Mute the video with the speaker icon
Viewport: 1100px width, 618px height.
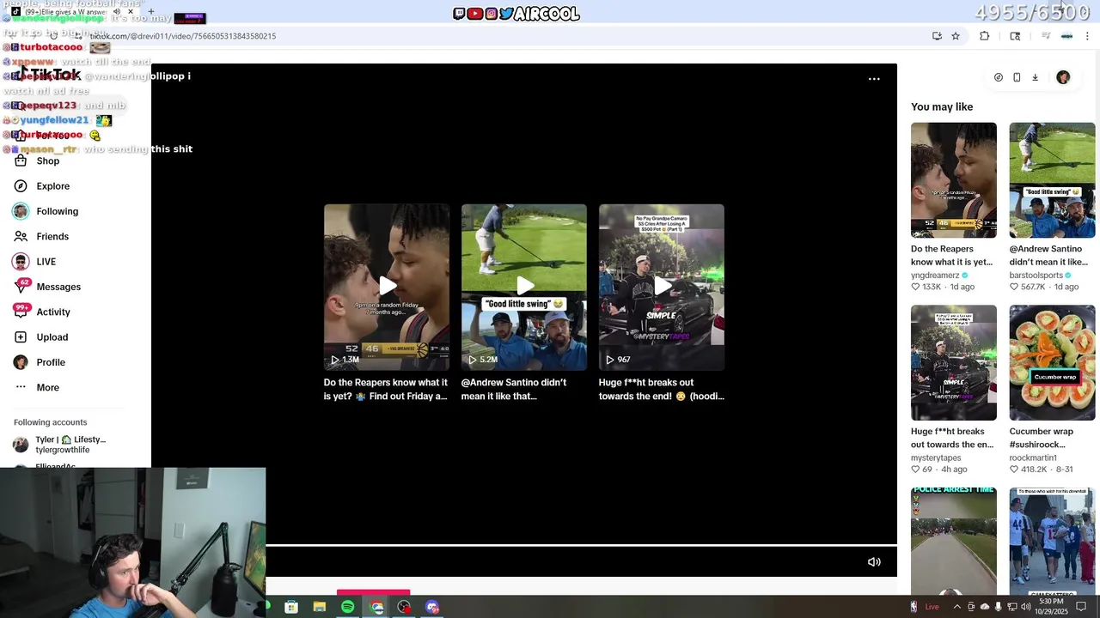coord(874,562)
